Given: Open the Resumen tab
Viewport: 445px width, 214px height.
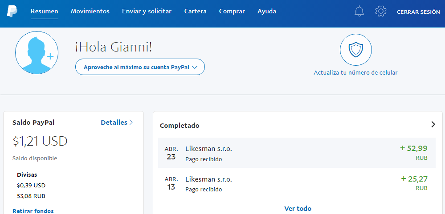Looking at the screenshot, I should click(x=44, y=11).
